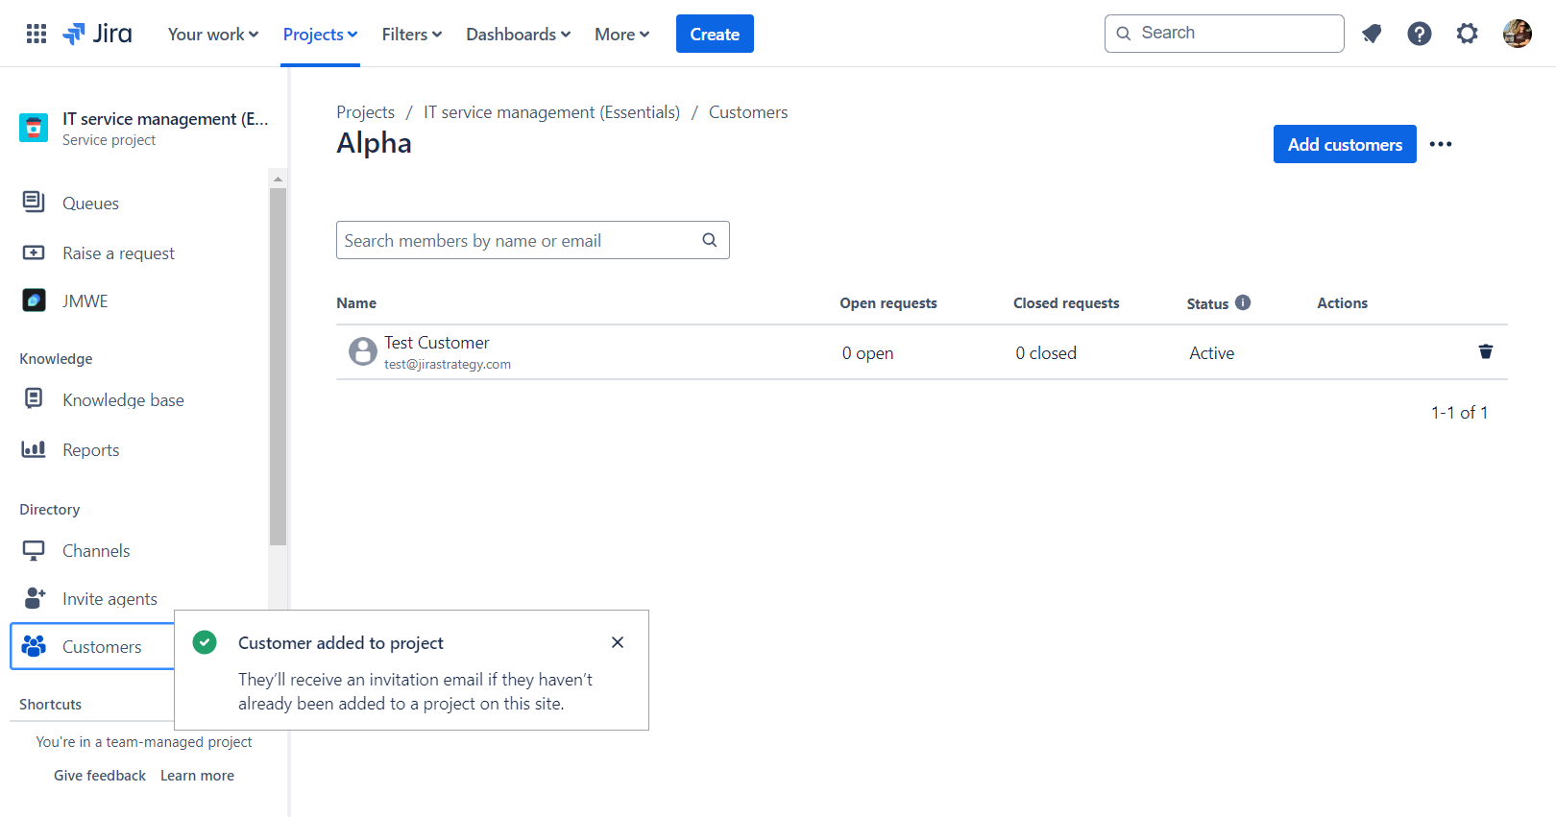This screenshot has height=817, width=1556.
Task: Open the Filters menu
Action: [411, 34]
